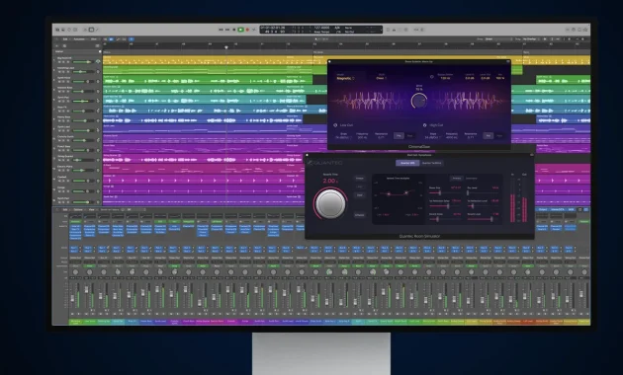Click the green Play button in transport
Viewport: 623px width, 375px height.
coord(240,30)
